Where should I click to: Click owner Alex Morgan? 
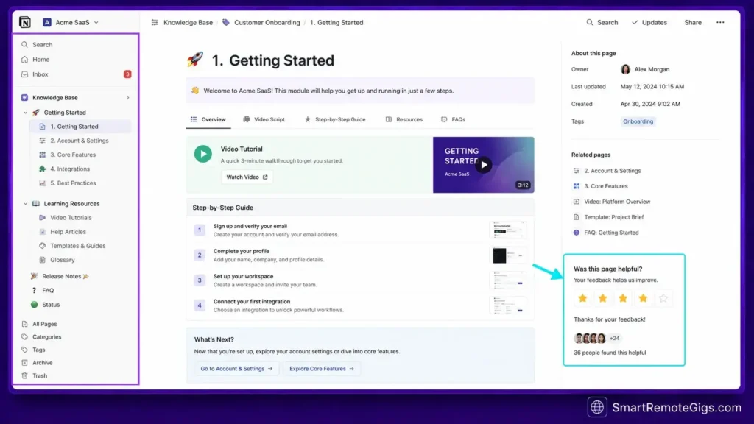[x=645, y=69]
